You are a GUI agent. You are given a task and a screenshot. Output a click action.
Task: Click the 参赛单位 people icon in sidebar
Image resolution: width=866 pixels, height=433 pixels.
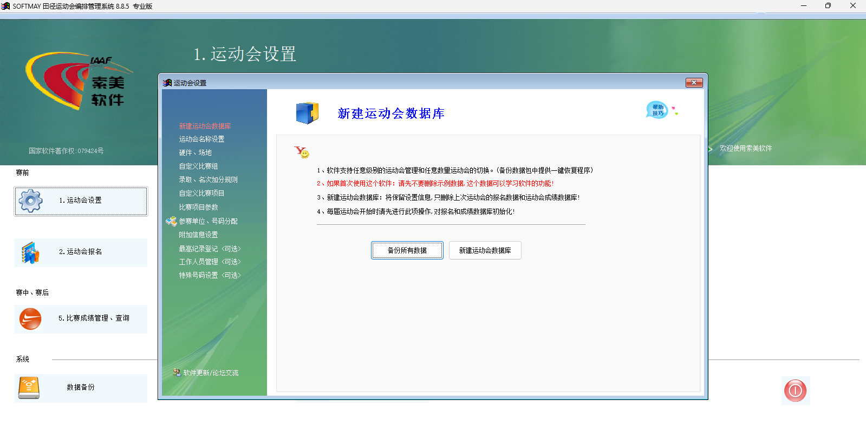(x=171, y=221)
